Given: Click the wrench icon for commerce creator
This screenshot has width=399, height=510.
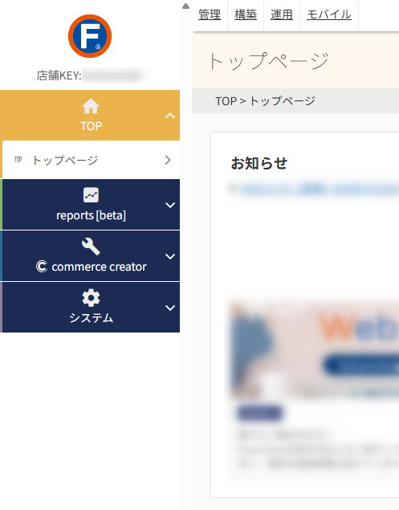Looking at the screenshot, I should [x=91, y=247].
